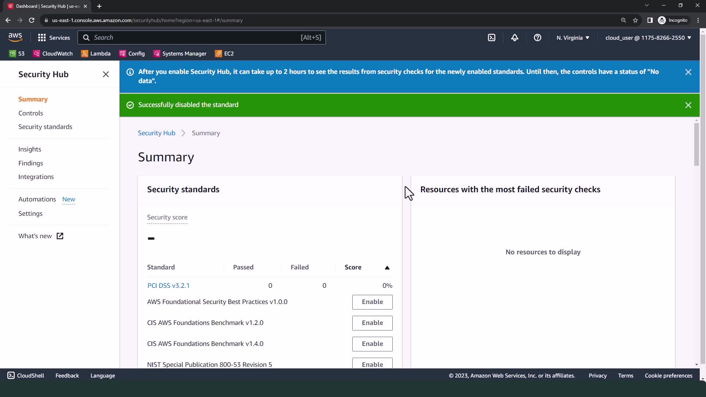706x397 pixels.
Task: Go to Findings in sidebar
Action: coord(31,163)
